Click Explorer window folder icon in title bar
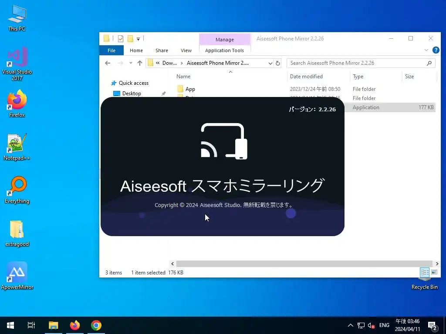The height and width of the screenshot is (334, 446). point(106,39)
